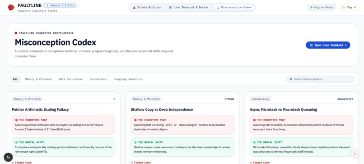Screen dimensions: 364x164
Task: Click the Engine Ready status indicator
Action: click(322, 7)
